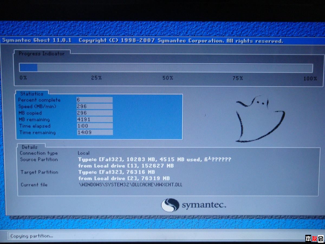Screen dimensions: 325x244
Task: Click the symantec wordmark text
Action: (204, 205)
